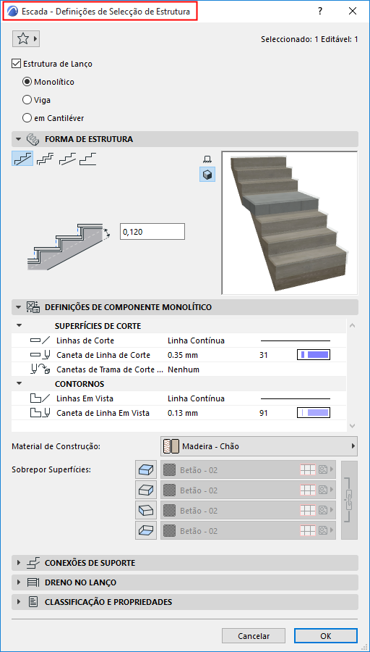This screenshot has height=652, width=370.
Task: Select the Linhas Em Vista row icon
Action: pyautogui.click(x=40, y=398)
